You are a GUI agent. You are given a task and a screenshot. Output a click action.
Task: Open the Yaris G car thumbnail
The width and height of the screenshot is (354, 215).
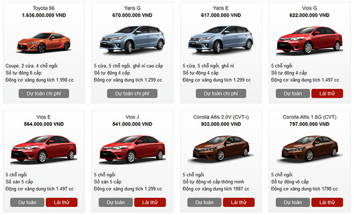pyautogui.click(x=132, y=40)
